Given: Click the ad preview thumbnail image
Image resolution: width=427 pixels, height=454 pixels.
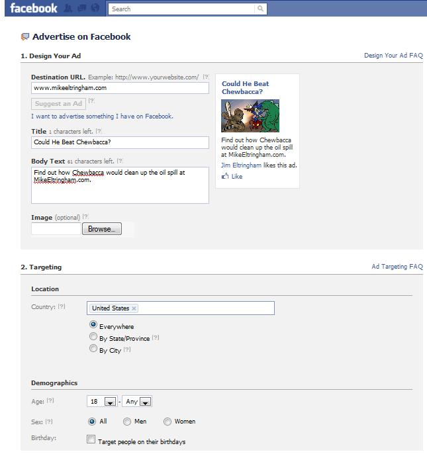Looking at the screenshot, I should (x=250, y=116).
